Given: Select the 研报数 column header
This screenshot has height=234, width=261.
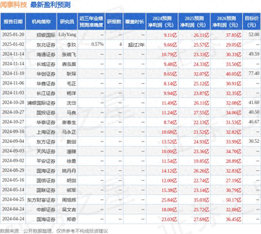Looking at the screenshot, I should [x=114, y=21].
